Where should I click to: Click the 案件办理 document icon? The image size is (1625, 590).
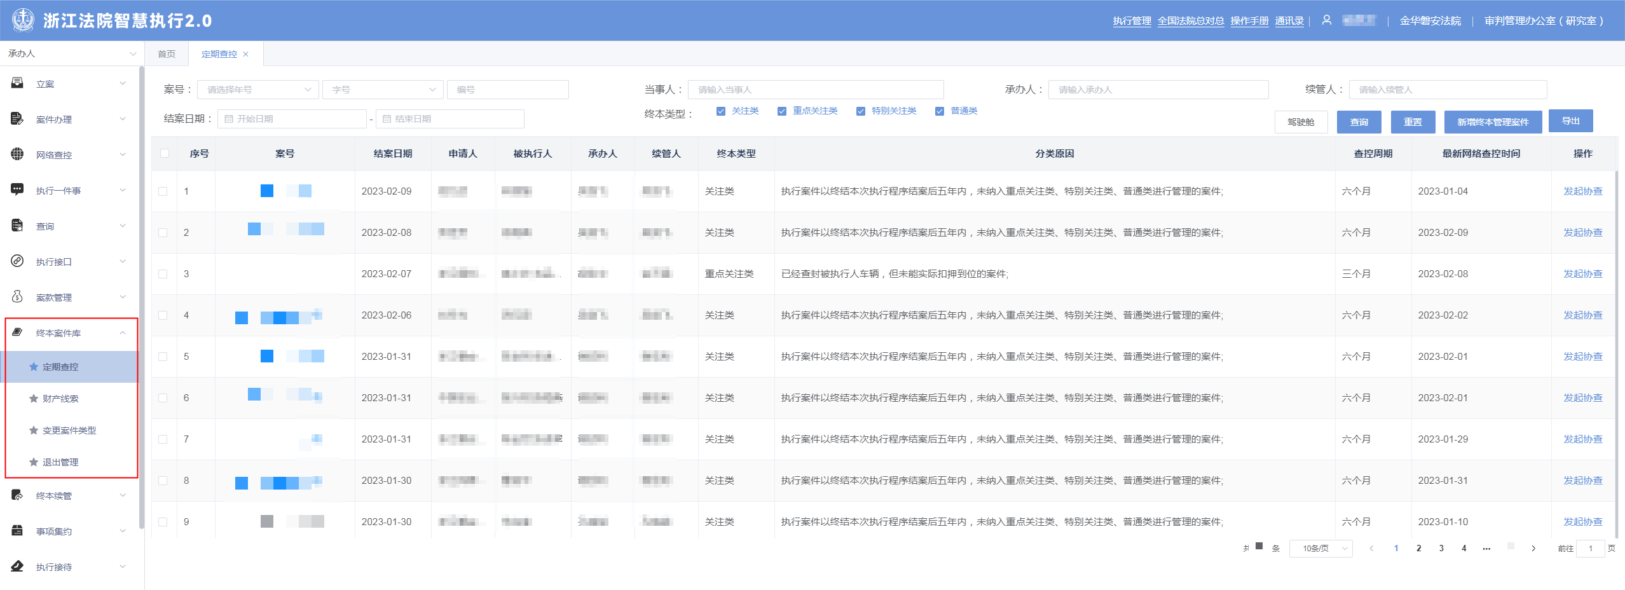point(18,119)
